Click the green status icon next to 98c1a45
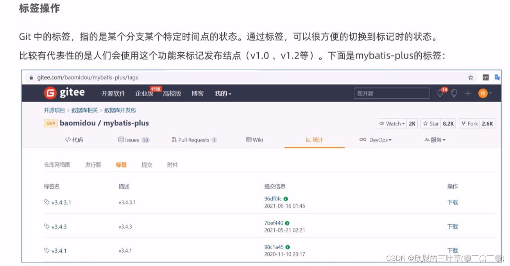510x266 pixels. 288,247
